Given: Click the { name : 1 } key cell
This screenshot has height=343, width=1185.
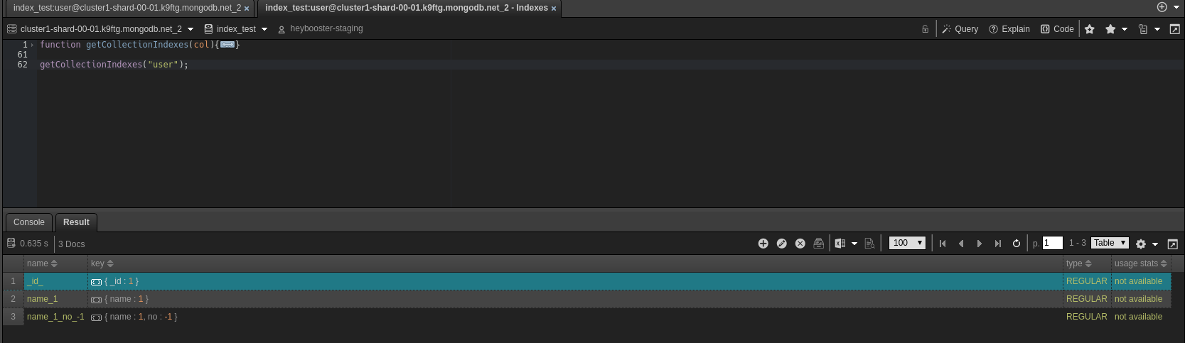Looking at the screenshot, I should [575, 299].
